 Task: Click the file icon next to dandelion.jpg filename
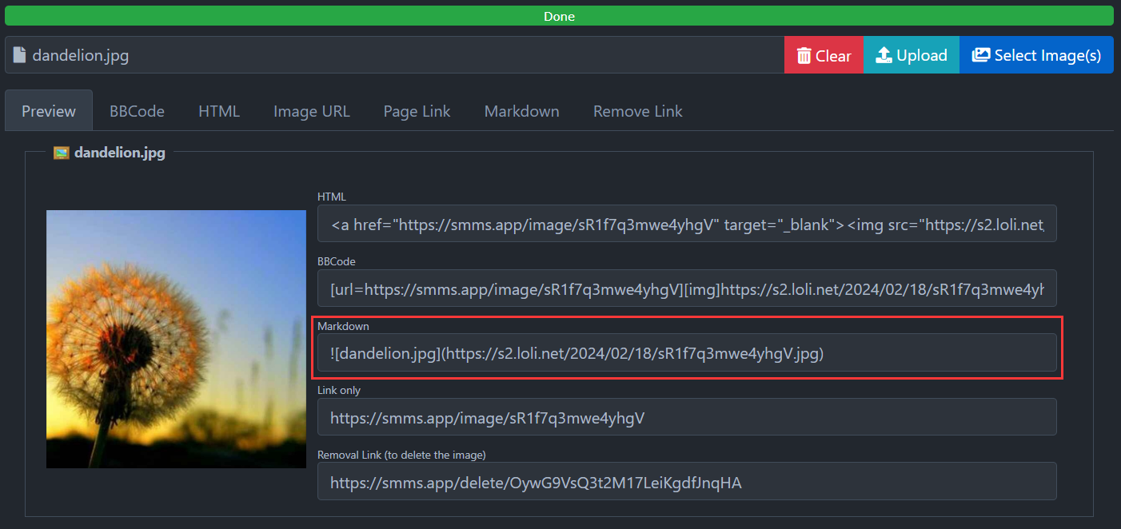[x=18, y=54]
